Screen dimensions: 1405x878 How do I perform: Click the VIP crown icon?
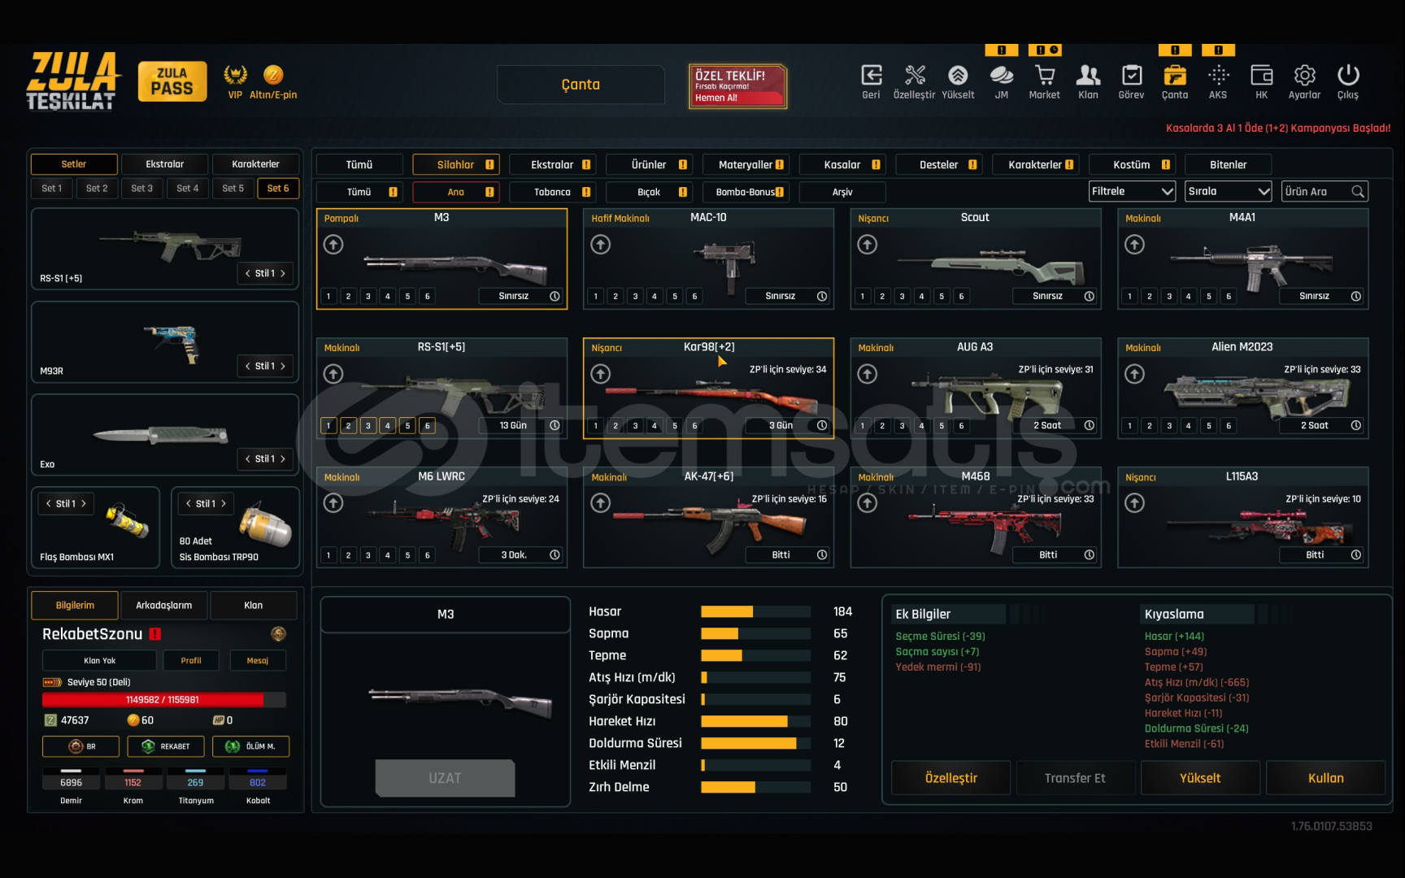[x=235, y=76]
